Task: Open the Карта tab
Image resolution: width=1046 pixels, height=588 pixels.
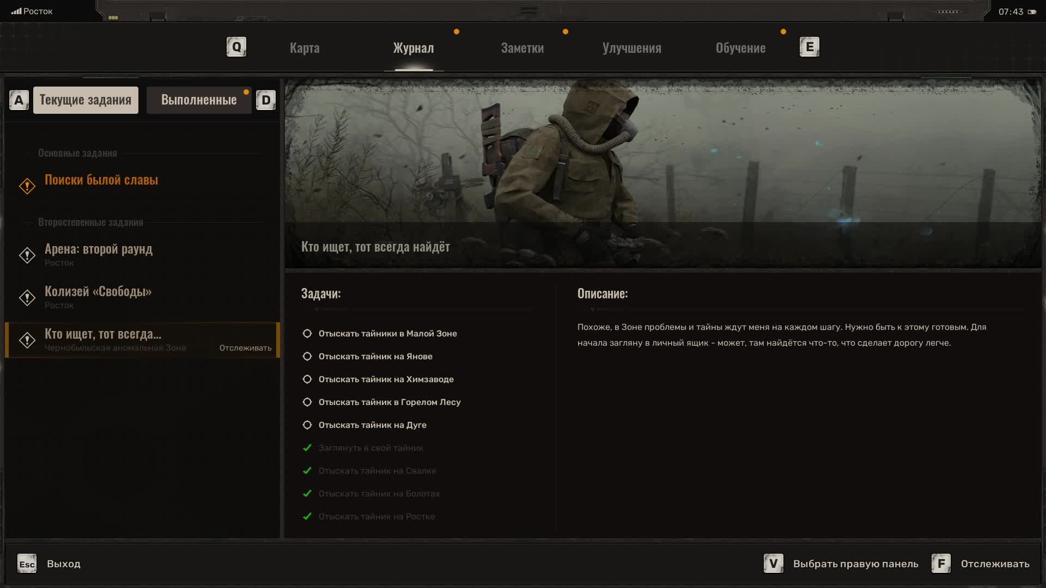Action: coord(305,48)
